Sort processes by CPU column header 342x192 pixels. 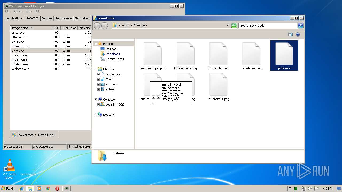point(56,28)
